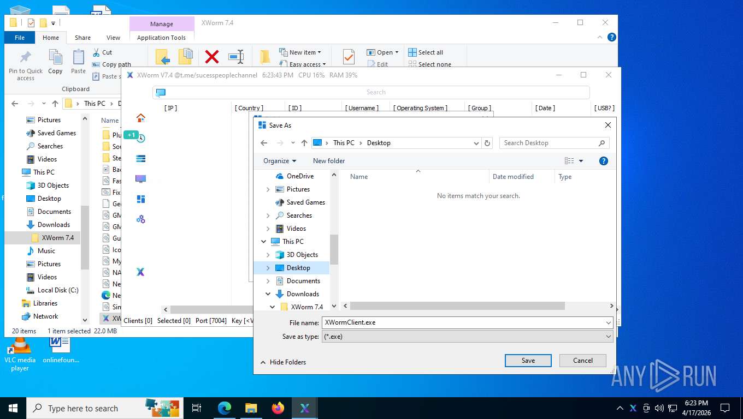Open the monitor icon in XWorm sidebar
The height and width of the screenshot is (419, 743).
tap(140, 179)
